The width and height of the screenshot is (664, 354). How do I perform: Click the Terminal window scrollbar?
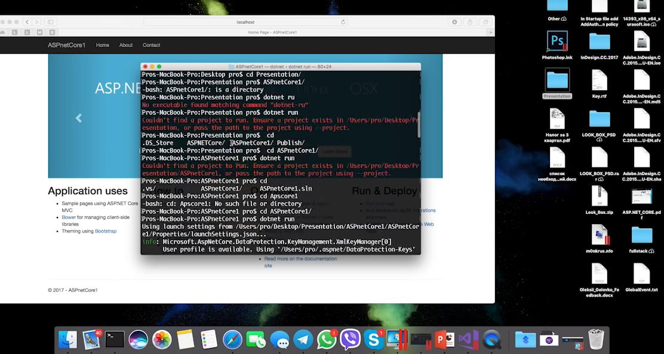pos(419,125)
